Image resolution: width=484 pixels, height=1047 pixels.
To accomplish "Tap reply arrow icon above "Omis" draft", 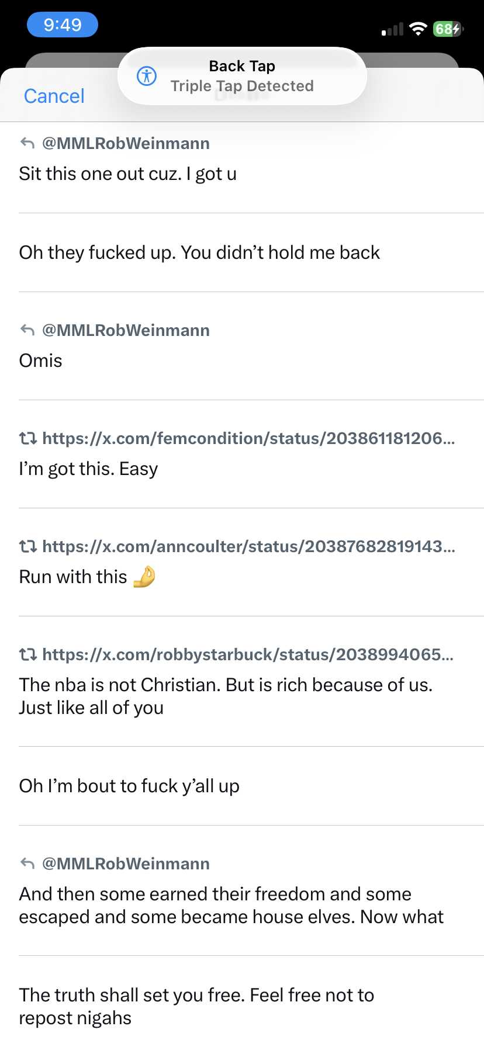I will [27, 330].
